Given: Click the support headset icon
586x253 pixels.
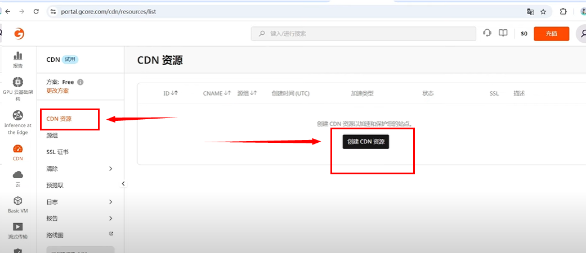Looking at the screenshot, I should point(487,33).
